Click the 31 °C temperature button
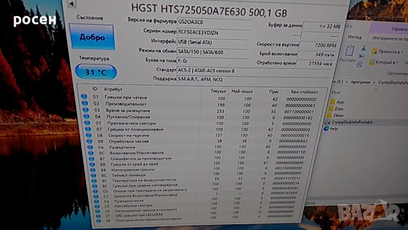 tap(96, 72)
